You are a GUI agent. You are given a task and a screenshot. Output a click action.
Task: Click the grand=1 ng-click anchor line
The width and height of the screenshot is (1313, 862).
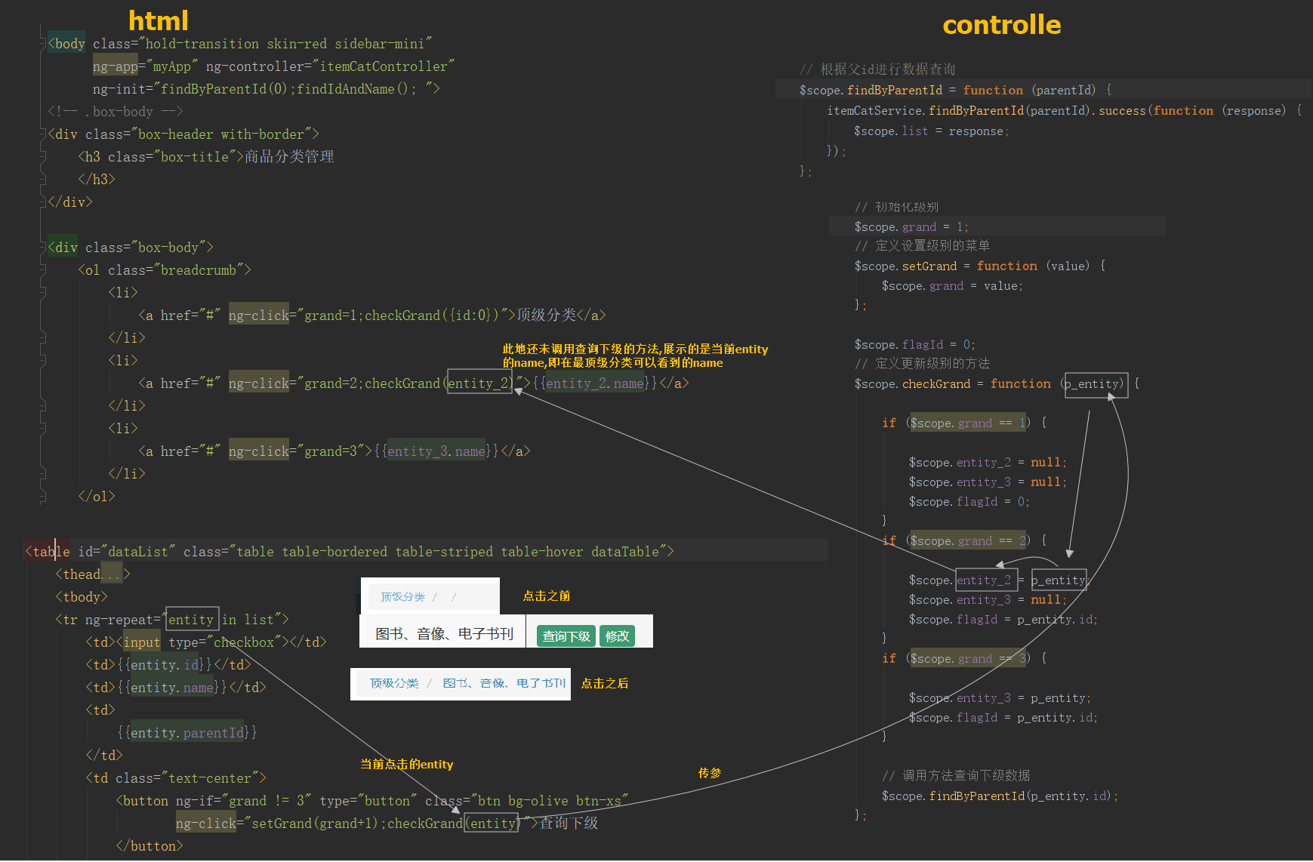click(x=372, y=316)
